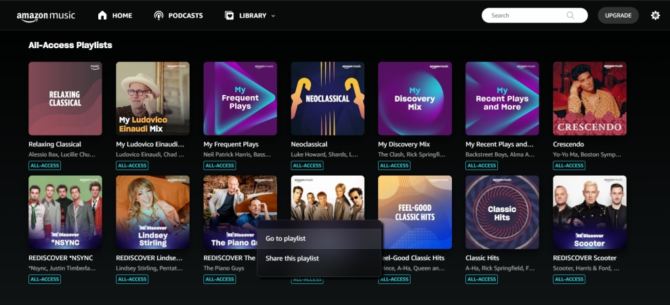The height and width of the screenshot is (305, 670).
Task: Click 'The Piano Guys' artist text
Action: (224, 268)
